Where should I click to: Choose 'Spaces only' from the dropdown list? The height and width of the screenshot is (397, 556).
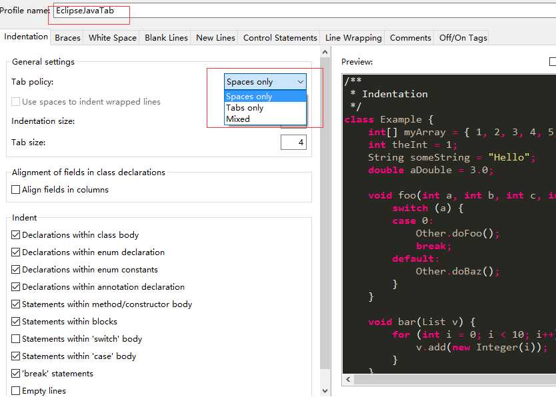coord(265,97)
